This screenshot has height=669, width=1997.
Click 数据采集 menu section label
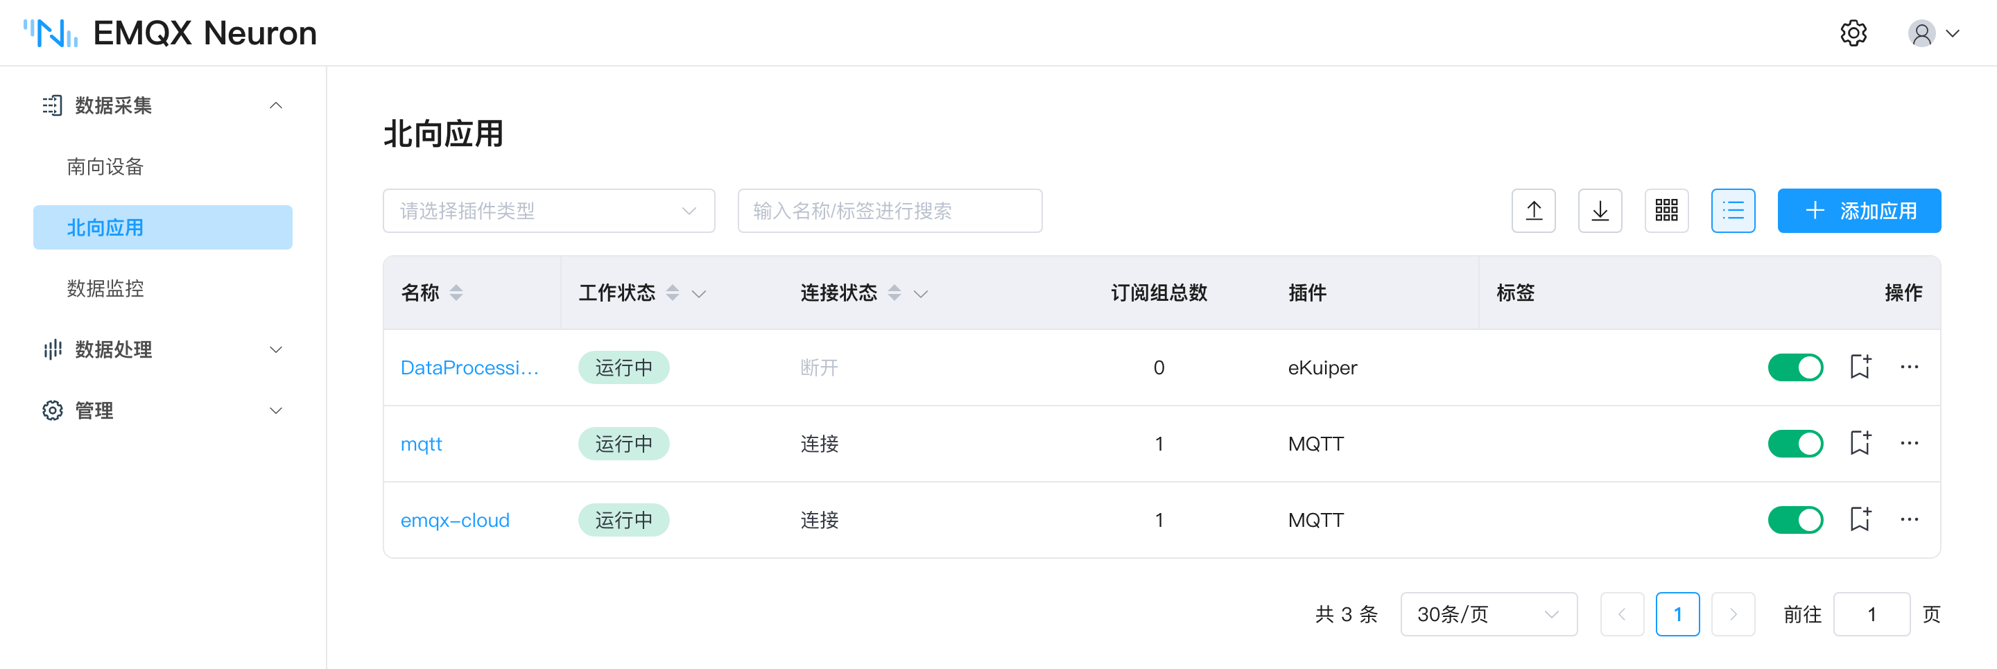(x=113, y=105)
